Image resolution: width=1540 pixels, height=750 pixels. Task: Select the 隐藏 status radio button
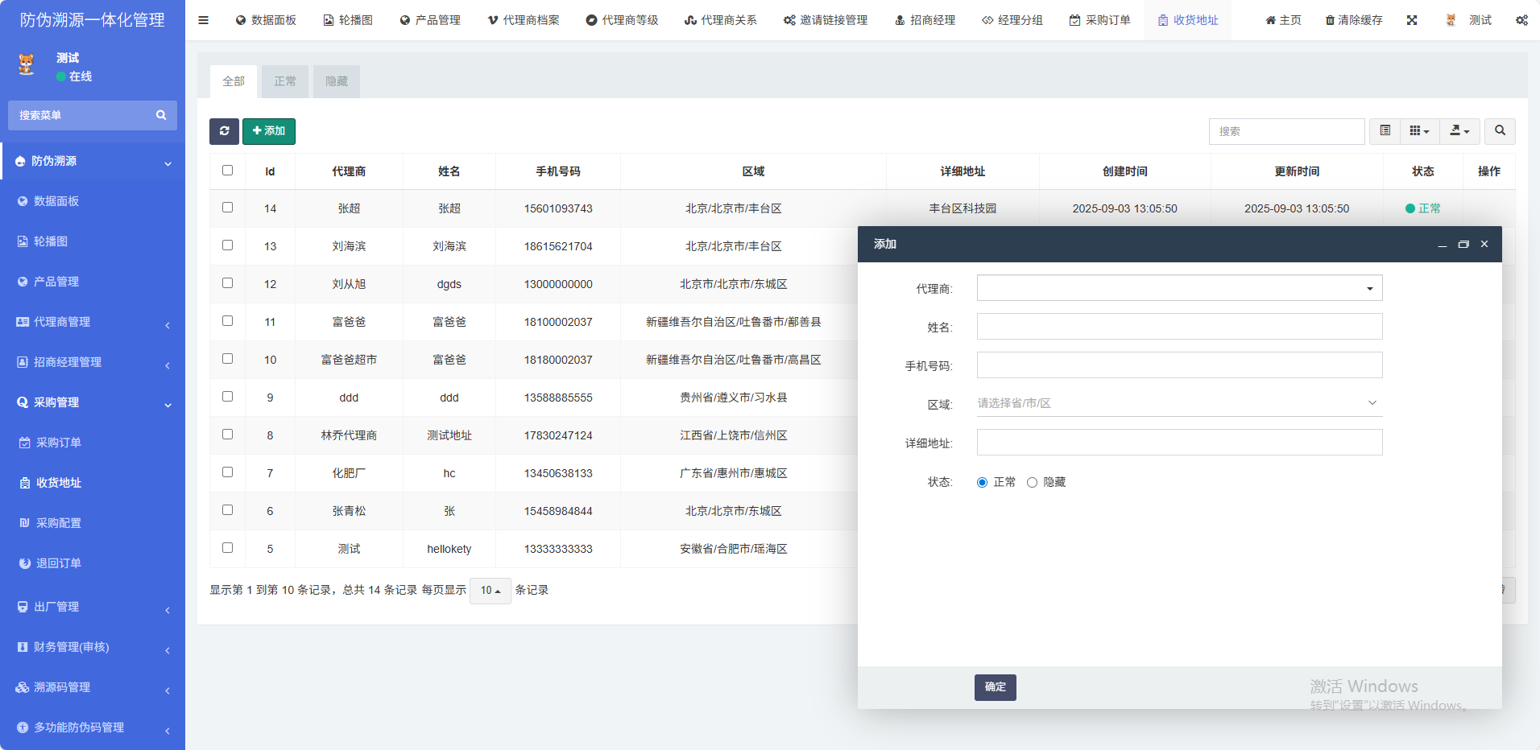tap(1032, 483)
